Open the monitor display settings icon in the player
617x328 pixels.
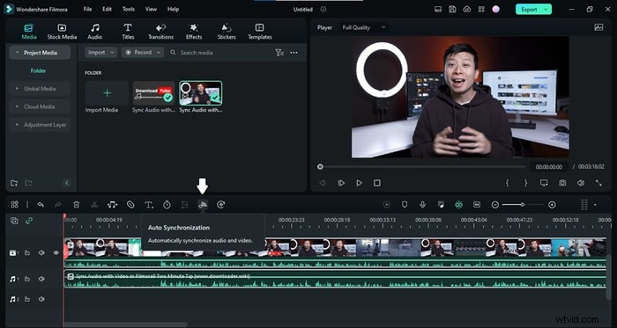click(x=544, y=183)
